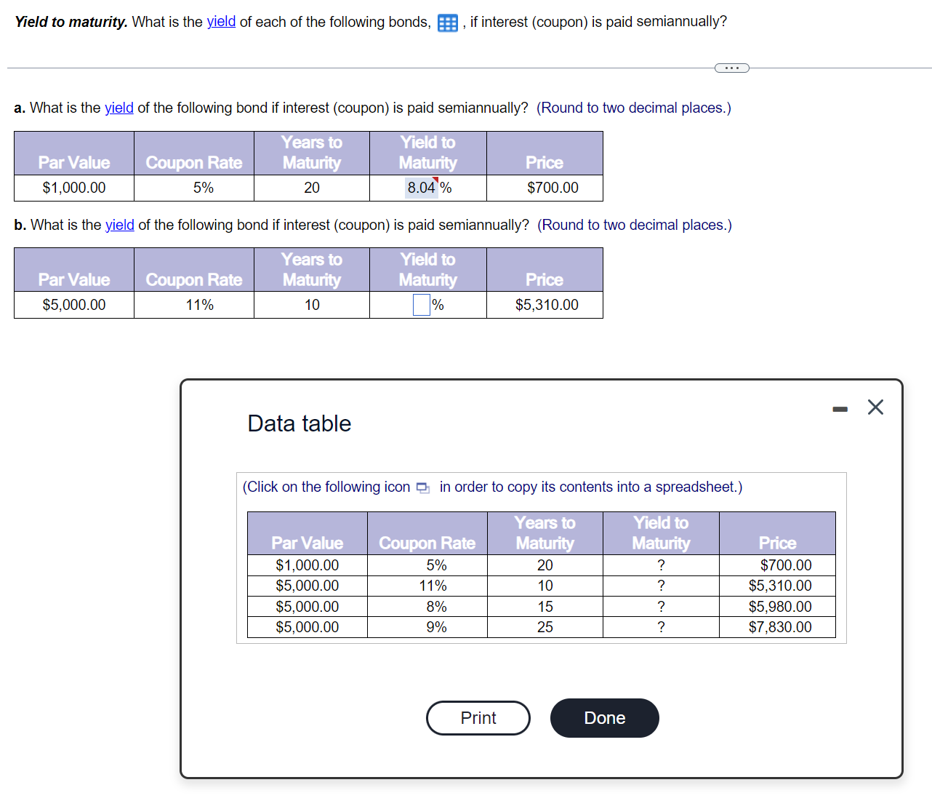932x801 pixels.
Task: Click the $1,000.00 par value in Data table
Action: (x=307, y=565)
